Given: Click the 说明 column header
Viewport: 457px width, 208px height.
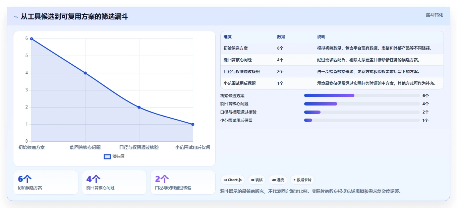Looking at the screenshot, I should 321,37.
